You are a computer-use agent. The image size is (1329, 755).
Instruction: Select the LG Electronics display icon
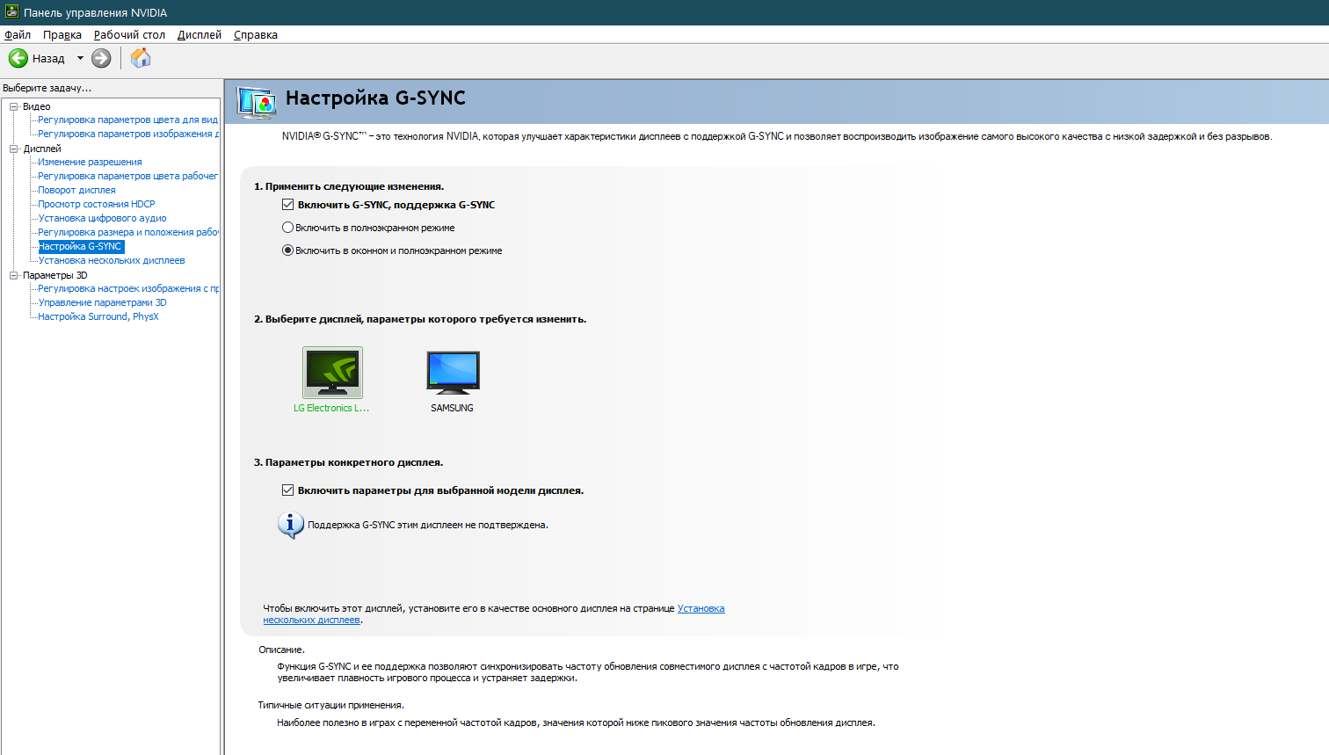click(332, 373)
